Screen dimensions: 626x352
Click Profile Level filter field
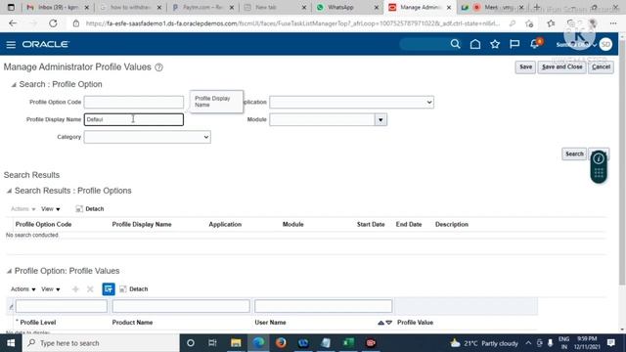[x=62, y=306]
